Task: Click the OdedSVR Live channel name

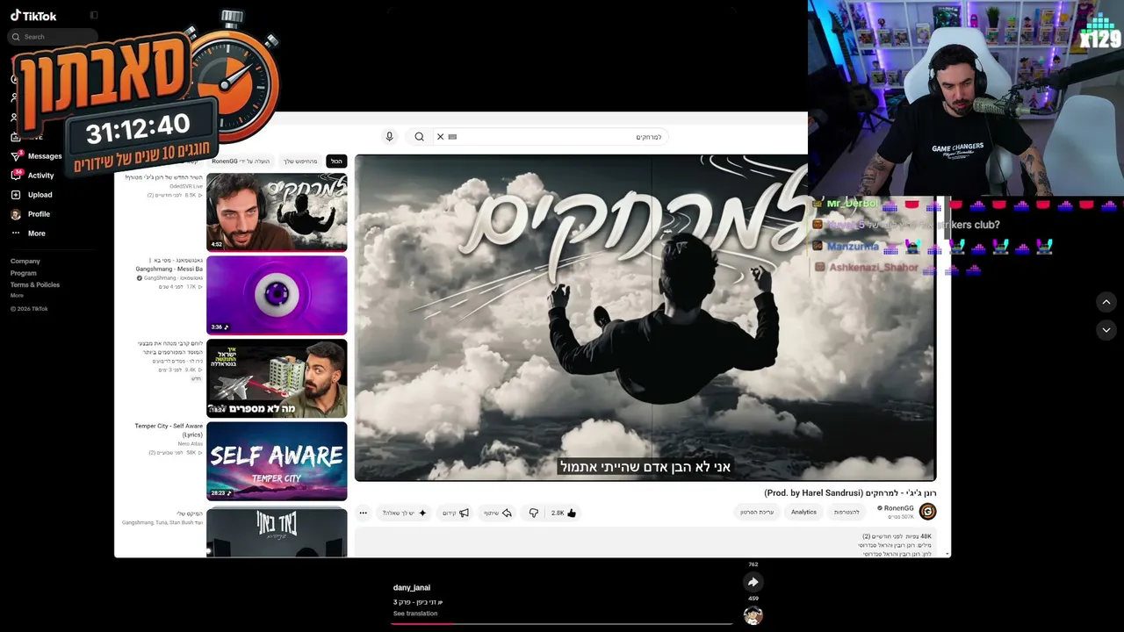Action: (x=186, y=186)
